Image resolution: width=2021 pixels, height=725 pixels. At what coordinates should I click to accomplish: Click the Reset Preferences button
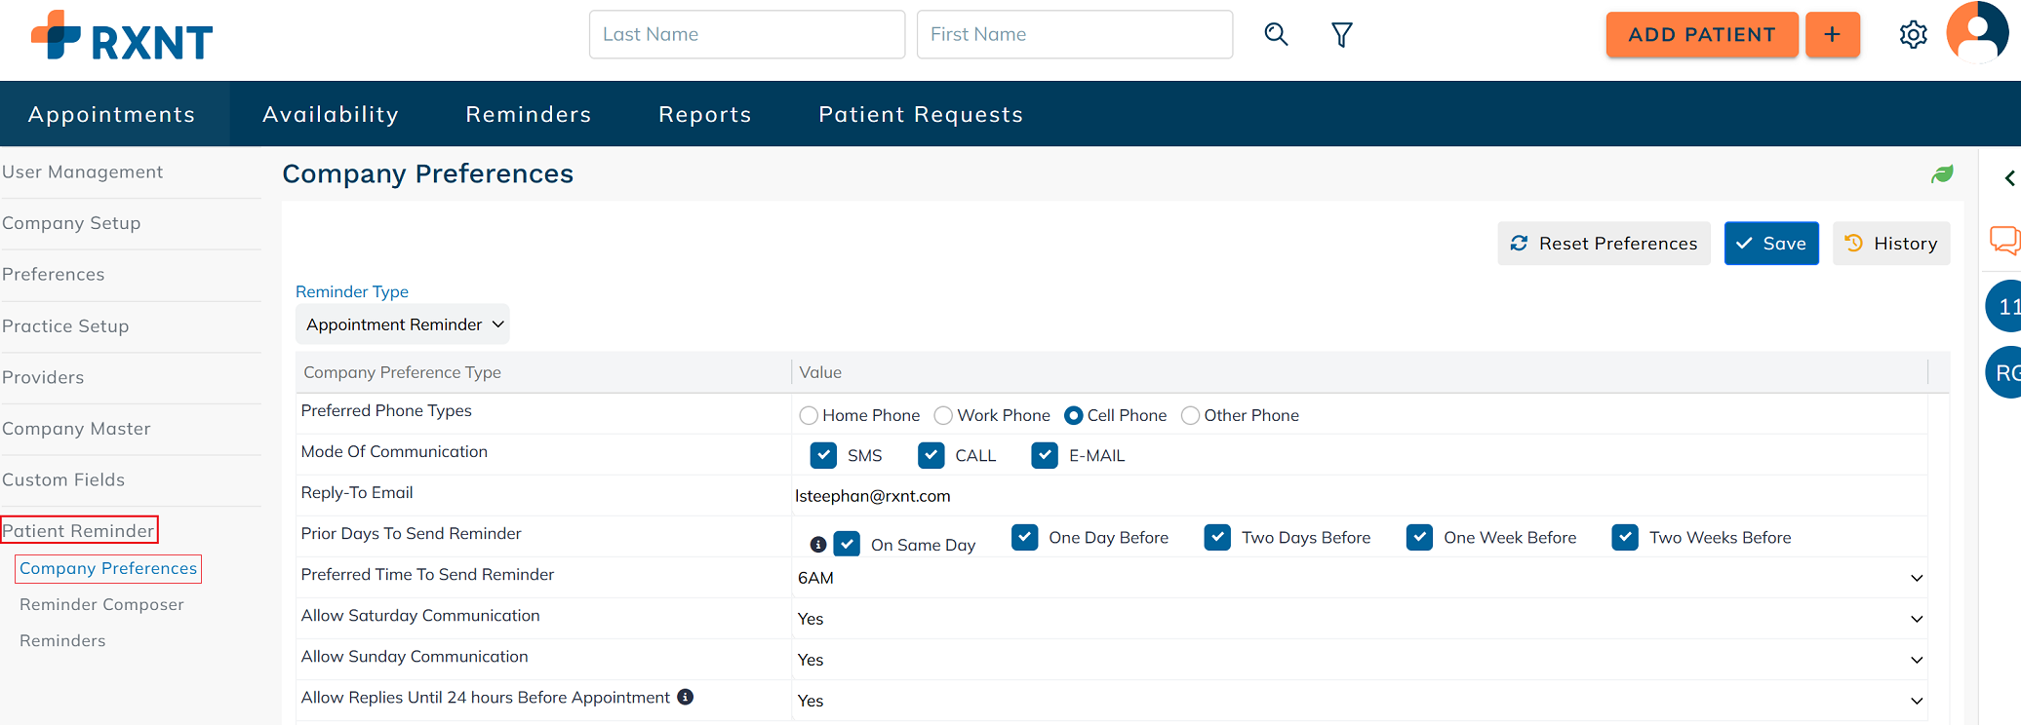coord(1604,244)
